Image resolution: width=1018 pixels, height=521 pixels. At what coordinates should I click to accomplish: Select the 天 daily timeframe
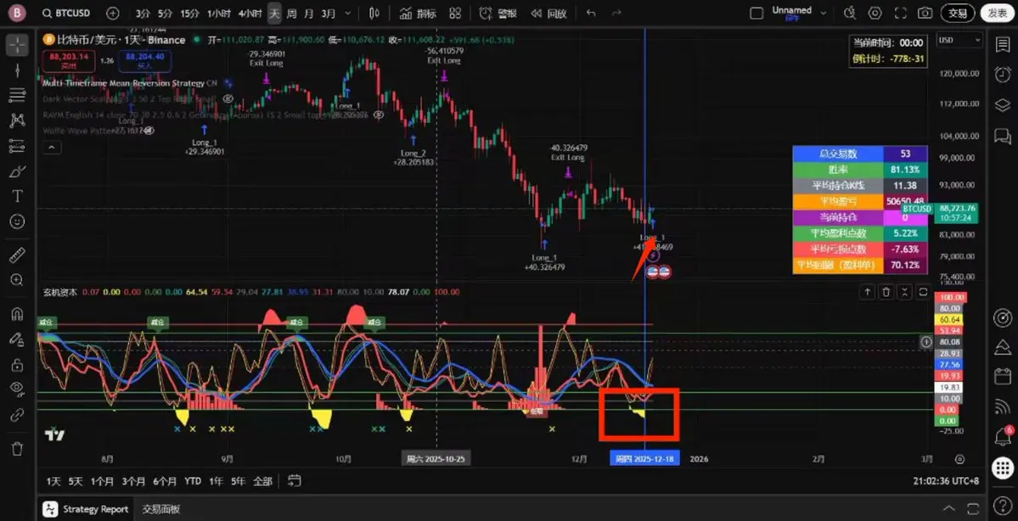(x=274, y=13)
